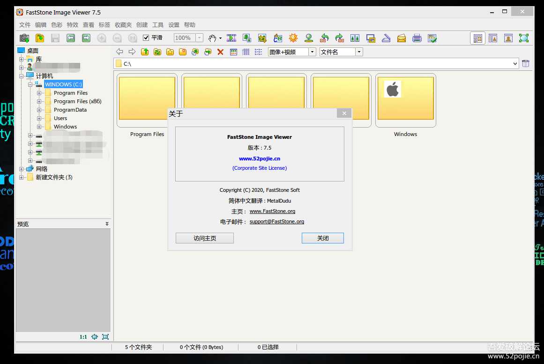Go to next image with green right arrow
Screen dimensions: 544x364
pyautogui.click(x=86, y=38)
